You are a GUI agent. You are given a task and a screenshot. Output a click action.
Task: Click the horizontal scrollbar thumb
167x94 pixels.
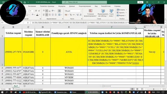(x=130, y=86)
